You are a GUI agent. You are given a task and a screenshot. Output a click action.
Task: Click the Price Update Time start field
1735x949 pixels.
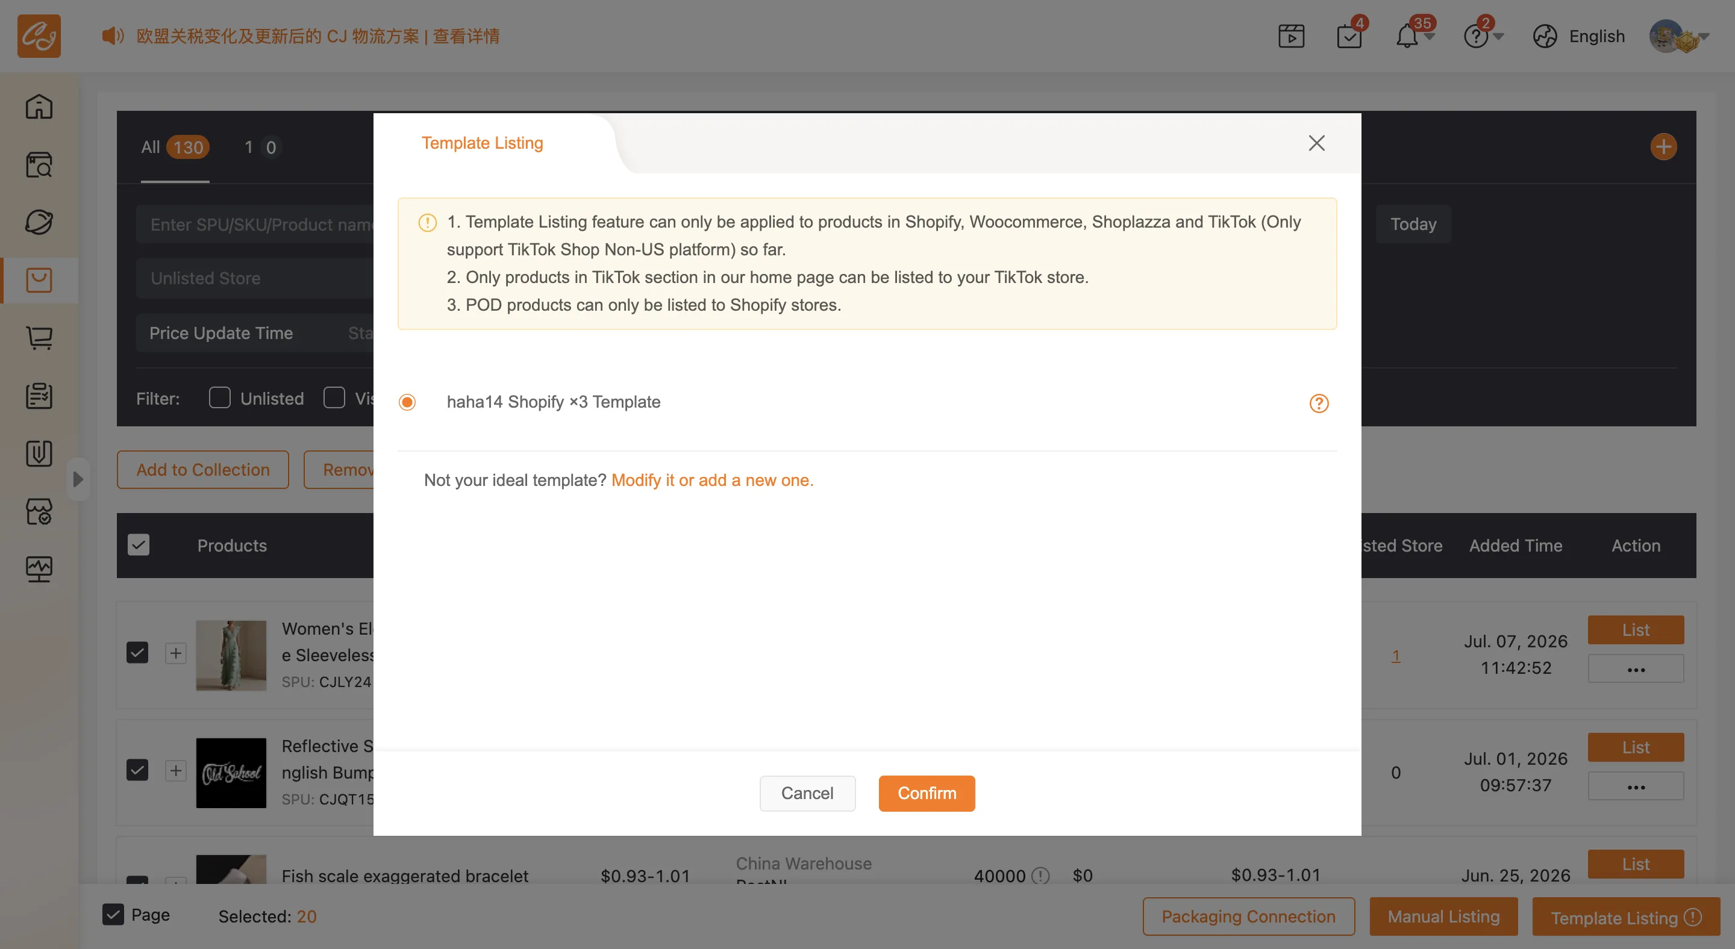[x=360, y=332]
